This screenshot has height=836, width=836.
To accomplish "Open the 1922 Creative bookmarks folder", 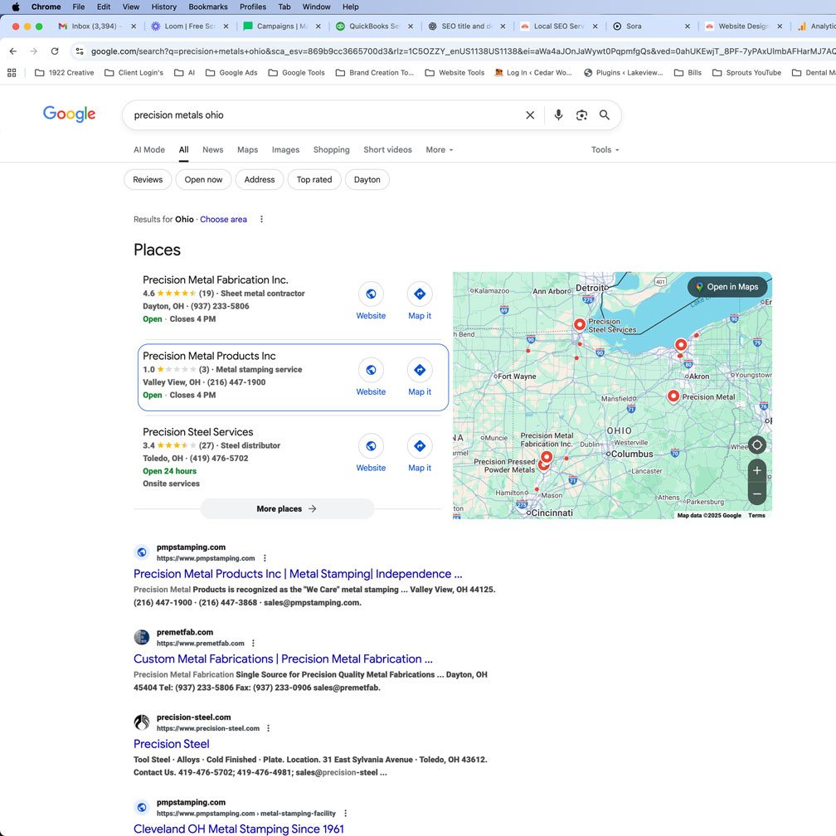I will pos(65,72).
